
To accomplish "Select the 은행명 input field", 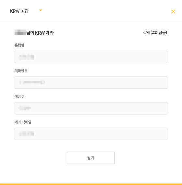I will pyautogui.click(x=91, y=57).
